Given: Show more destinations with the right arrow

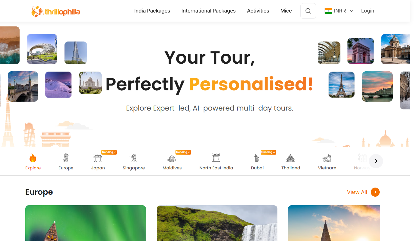Looking at the screenshot, I should 376,161.
